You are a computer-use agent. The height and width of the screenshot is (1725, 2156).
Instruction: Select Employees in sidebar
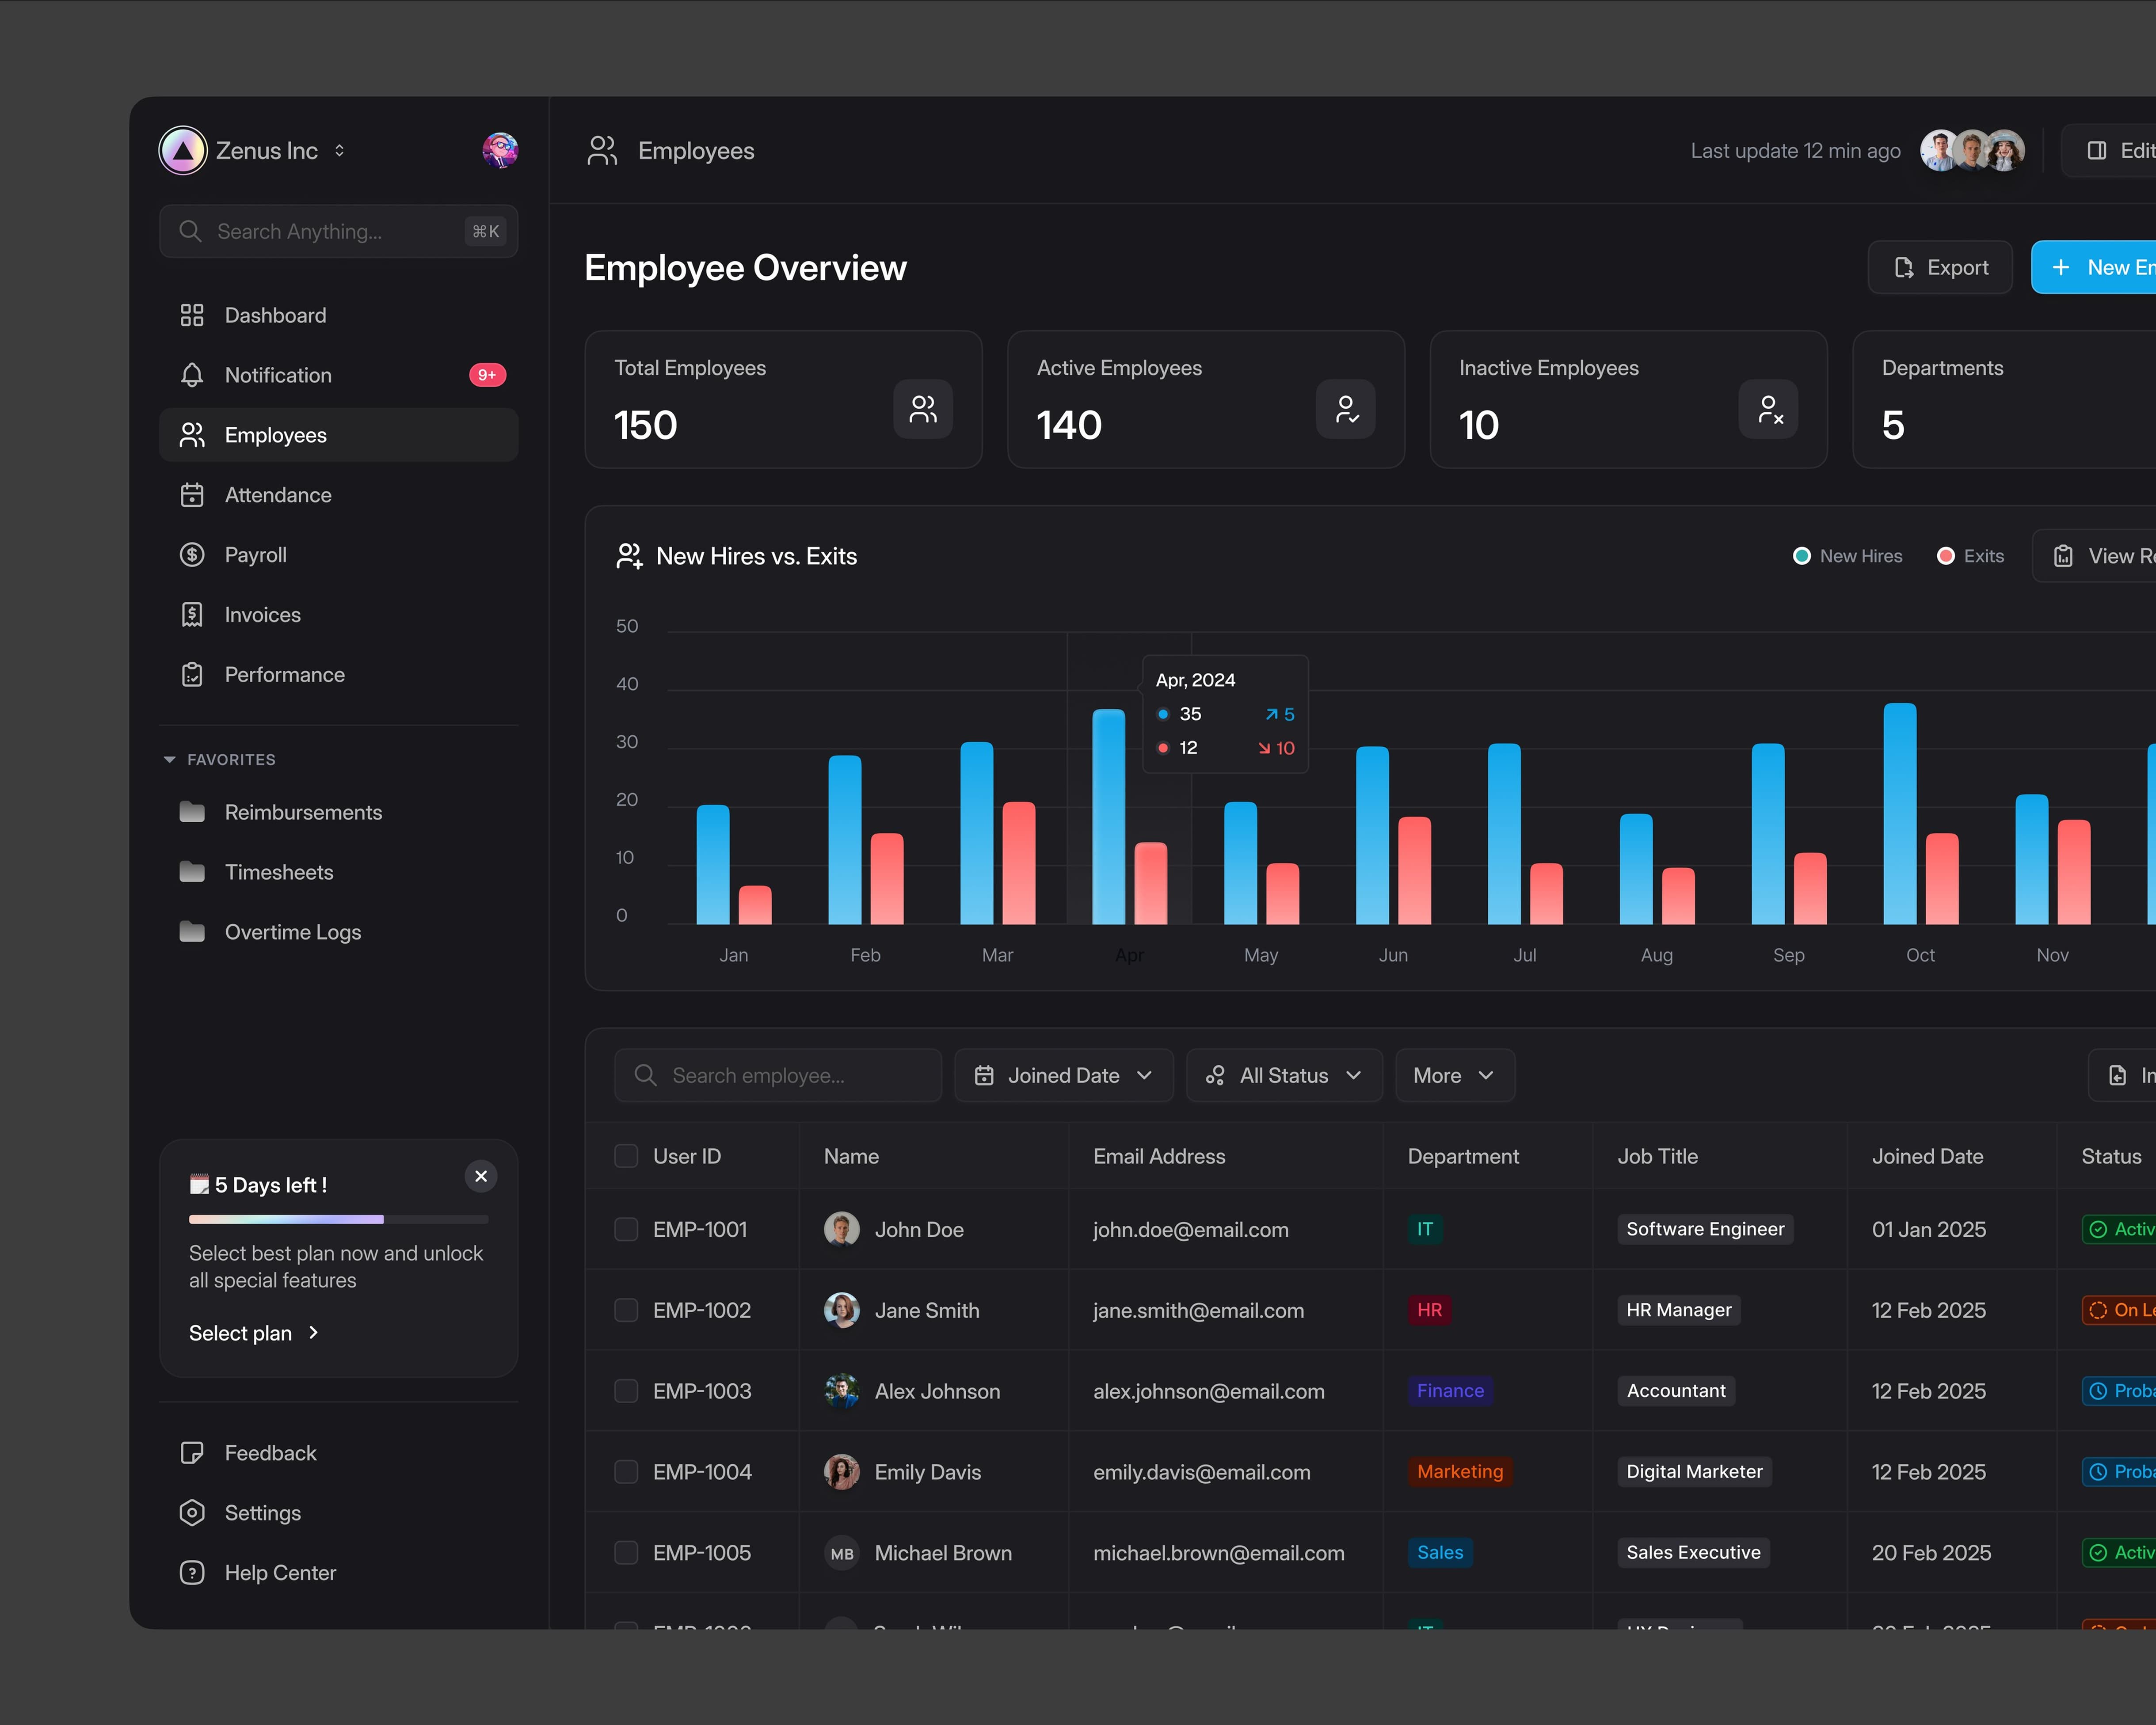point(339,436)
